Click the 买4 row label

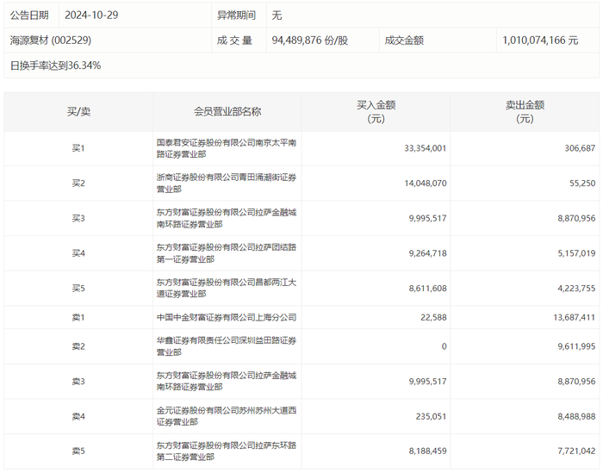pos(78,253)
